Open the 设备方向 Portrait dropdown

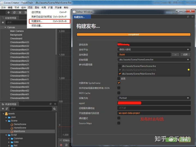(154, 98)
